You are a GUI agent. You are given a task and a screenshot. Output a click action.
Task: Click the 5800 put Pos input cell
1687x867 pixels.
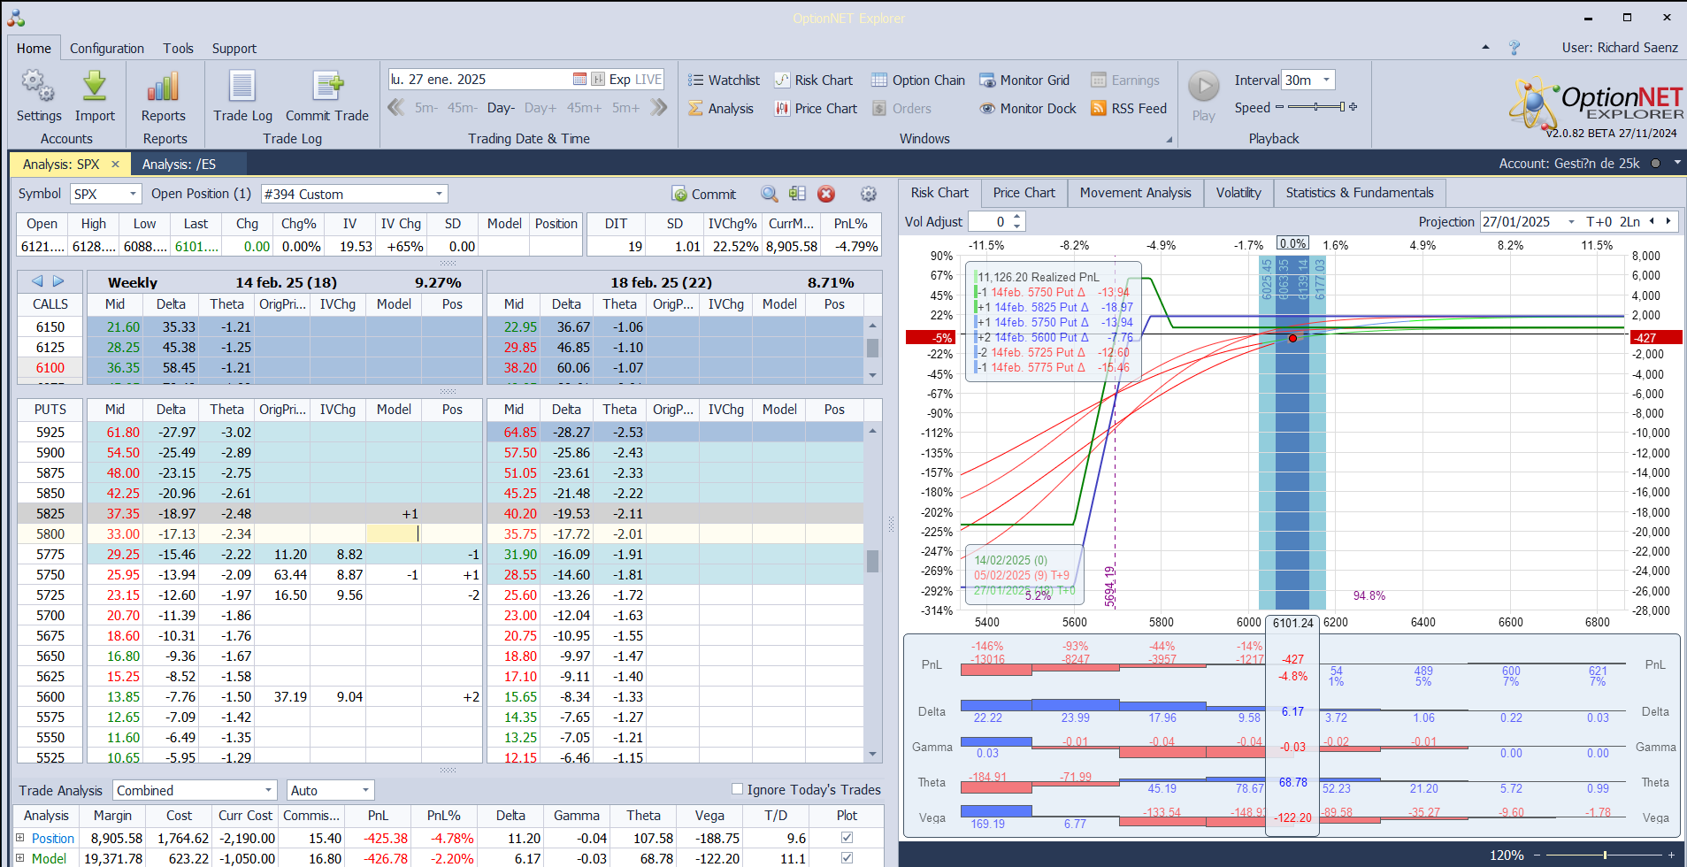451,533
